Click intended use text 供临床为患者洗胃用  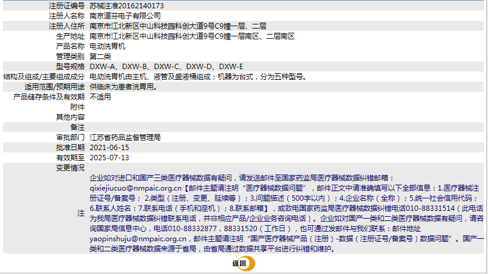124,87
